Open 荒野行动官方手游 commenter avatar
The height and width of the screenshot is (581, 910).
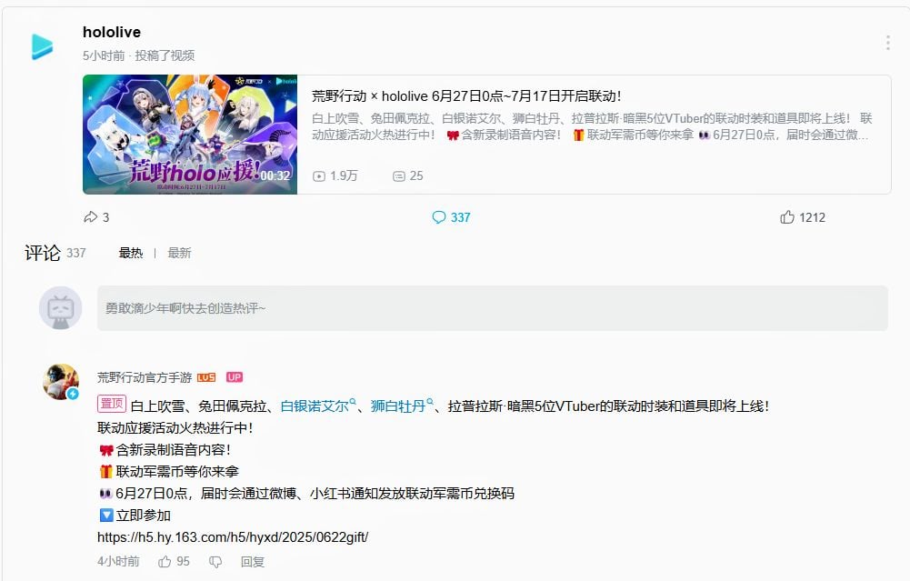[x=61, y=382]
